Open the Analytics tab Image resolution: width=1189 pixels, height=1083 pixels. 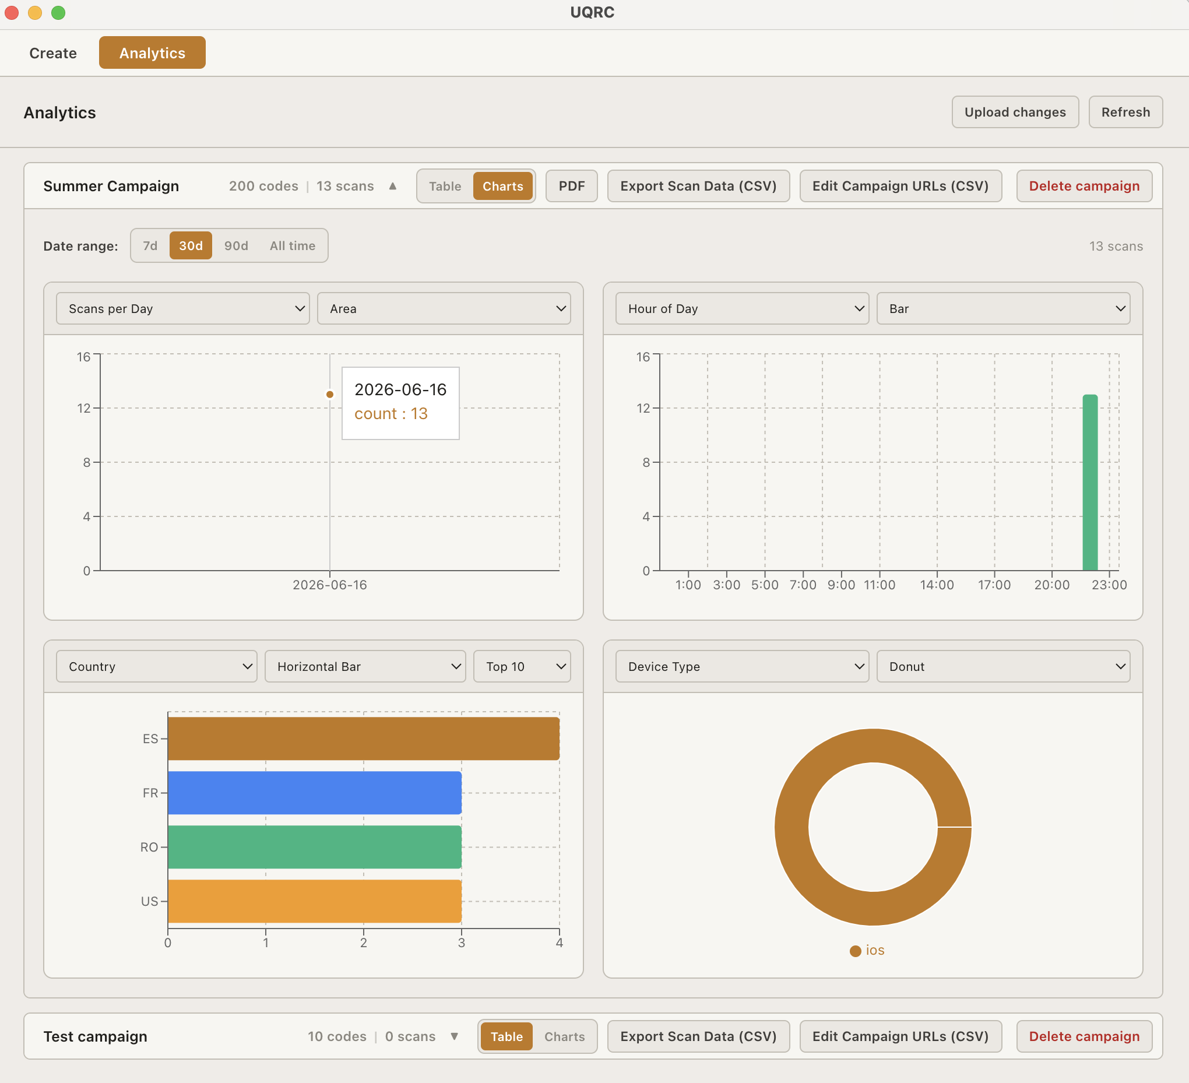click(152, 53)
